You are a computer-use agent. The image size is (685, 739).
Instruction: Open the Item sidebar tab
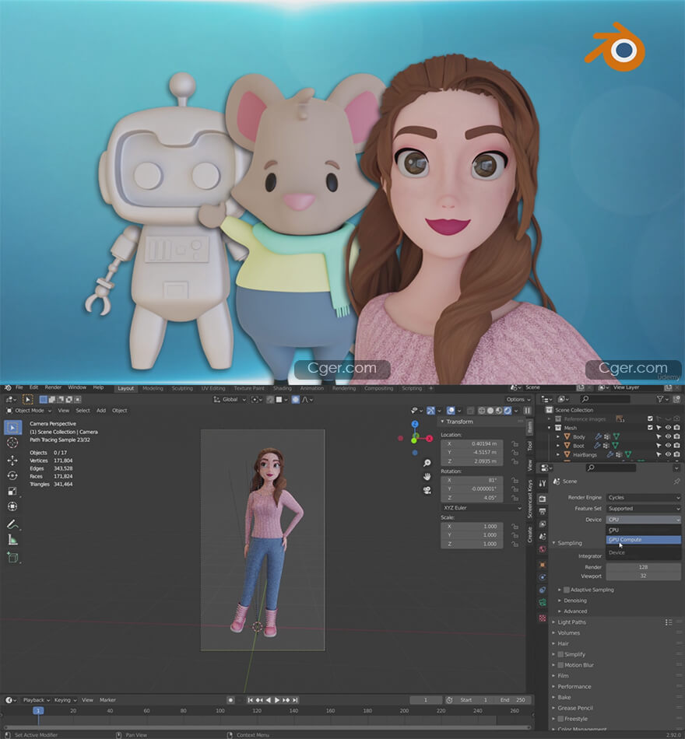[x=530, y=427]
